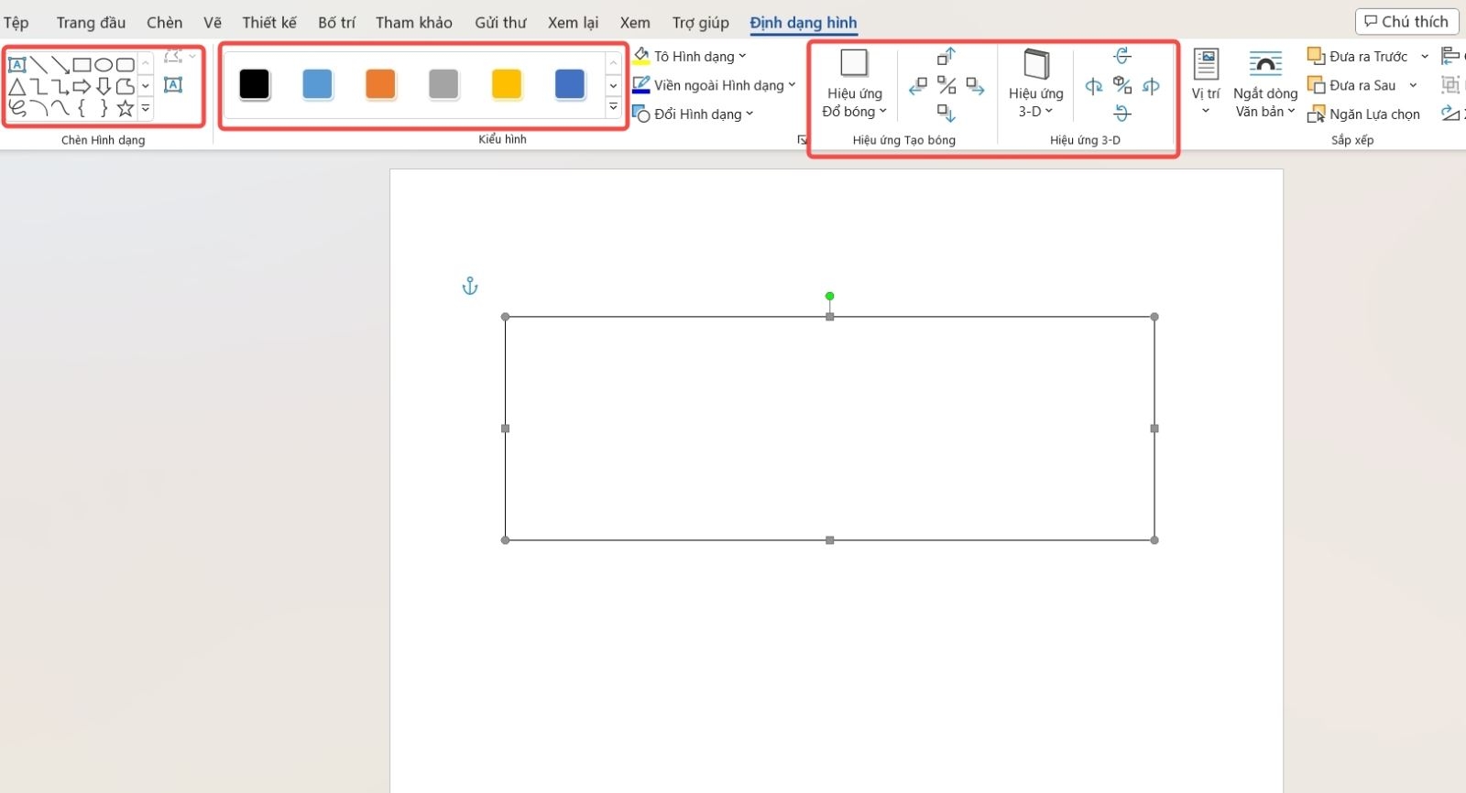Switch to Vẽ tab
Viewport: 1466px width, 793px height.
(213, 23)
